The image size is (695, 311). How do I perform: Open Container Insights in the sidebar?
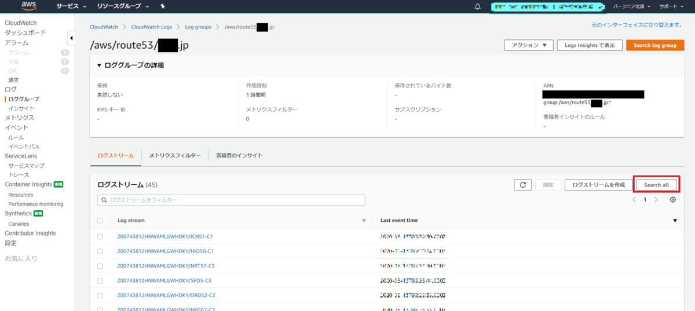pyautogui.click(x=28, y=184)
